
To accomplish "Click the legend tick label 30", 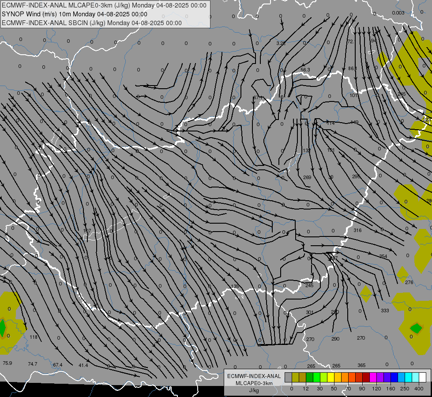I will pos(319,389).
